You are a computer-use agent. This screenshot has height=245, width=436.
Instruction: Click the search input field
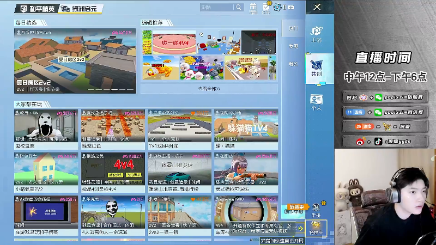click(216, 7)
